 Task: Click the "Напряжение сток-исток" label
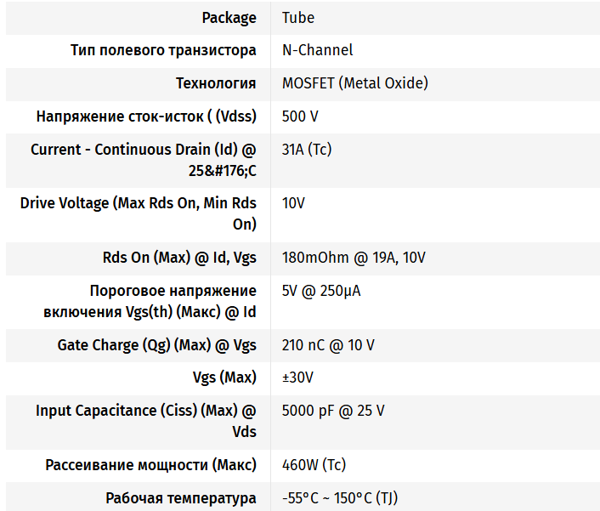coord(146,116)
